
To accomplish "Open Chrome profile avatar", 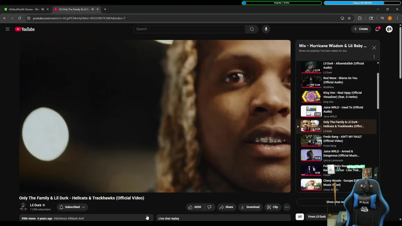I will point(390,18).
